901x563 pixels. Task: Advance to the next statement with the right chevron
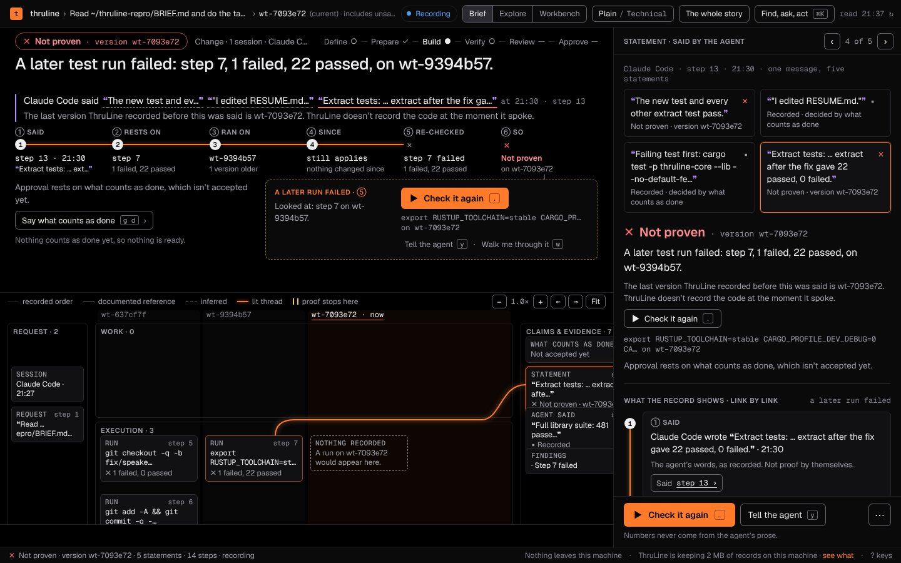(x=885, y=41)
